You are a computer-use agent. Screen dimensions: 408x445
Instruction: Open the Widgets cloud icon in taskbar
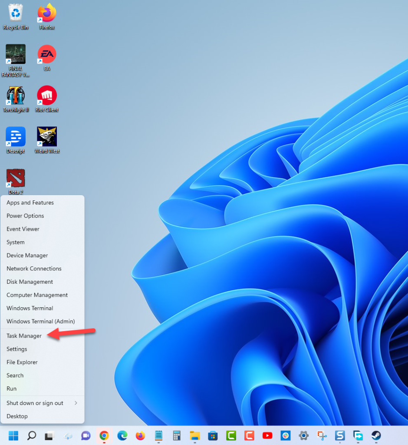[68, 435]
